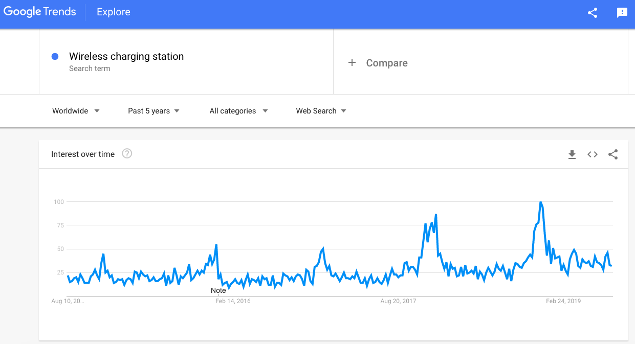Click the Explore header label

click(114, 12)
